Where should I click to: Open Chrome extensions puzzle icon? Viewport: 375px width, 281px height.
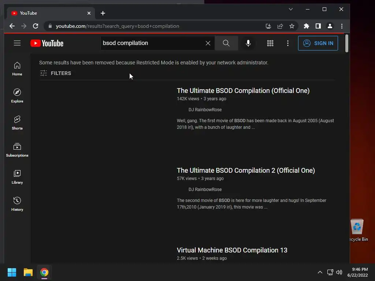pos(307,26)
